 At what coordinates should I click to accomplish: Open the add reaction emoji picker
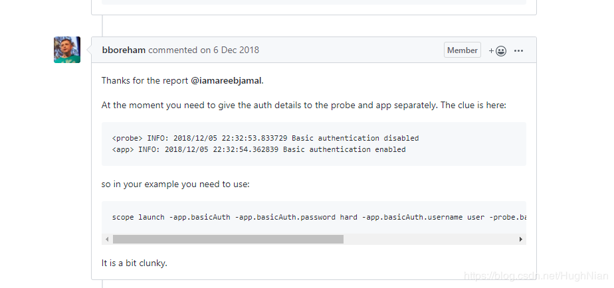pos(498,50)
